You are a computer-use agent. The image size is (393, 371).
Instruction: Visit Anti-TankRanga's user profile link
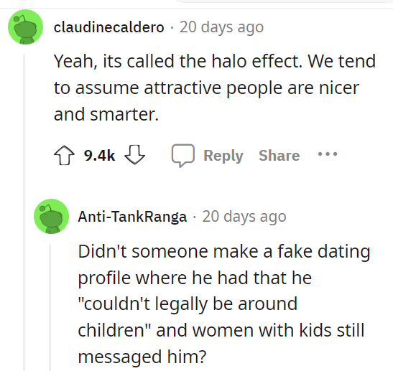132,217
